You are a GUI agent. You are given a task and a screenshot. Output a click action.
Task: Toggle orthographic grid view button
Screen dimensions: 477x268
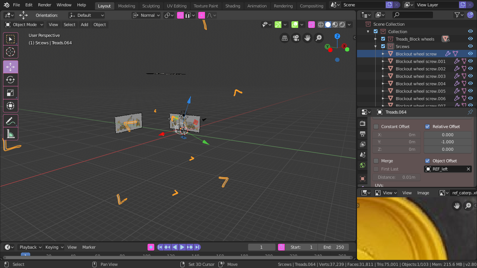(285, 38)
